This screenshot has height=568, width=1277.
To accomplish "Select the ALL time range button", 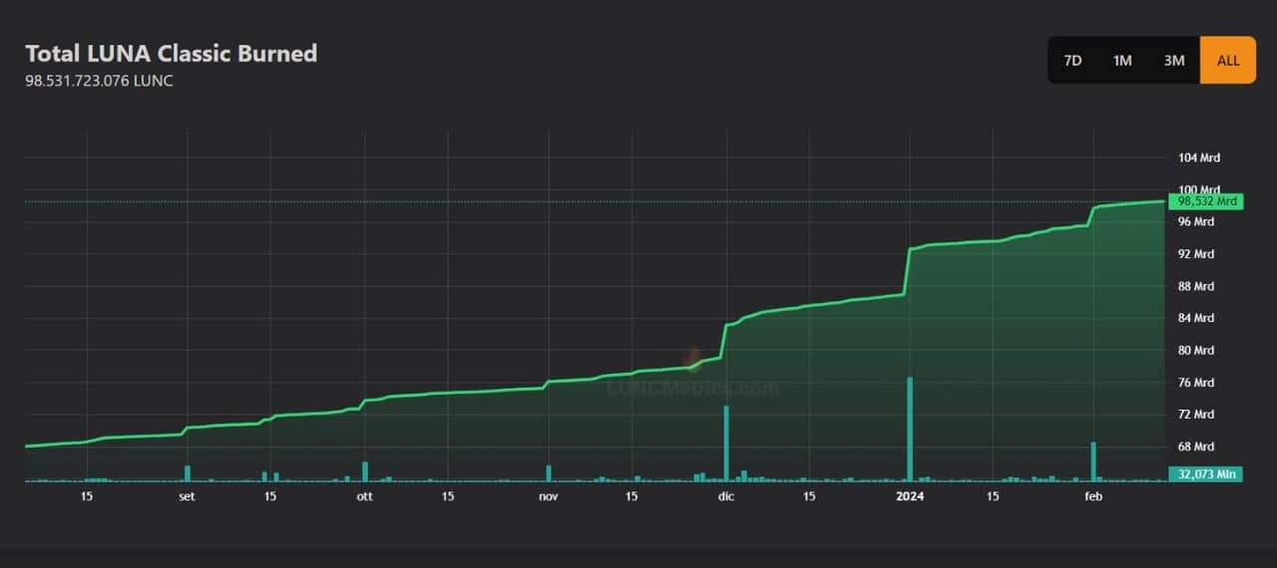I will 1228,60.
